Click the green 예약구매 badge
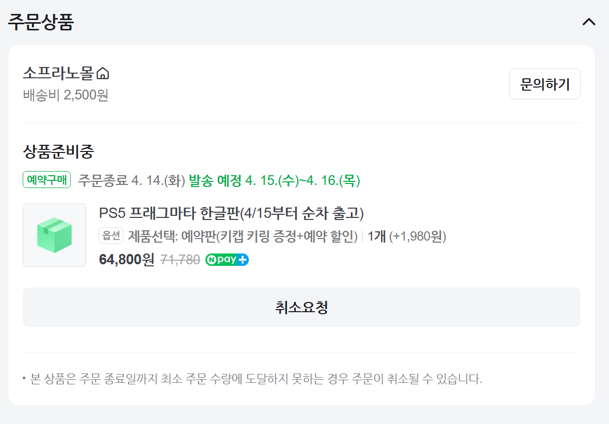609x424 pixels. [46, 180]
